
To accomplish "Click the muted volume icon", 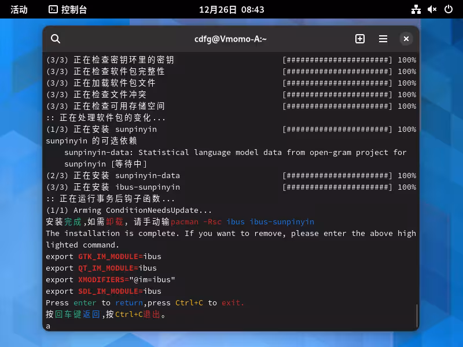I will pyautogui.click(x=432, y=9).
